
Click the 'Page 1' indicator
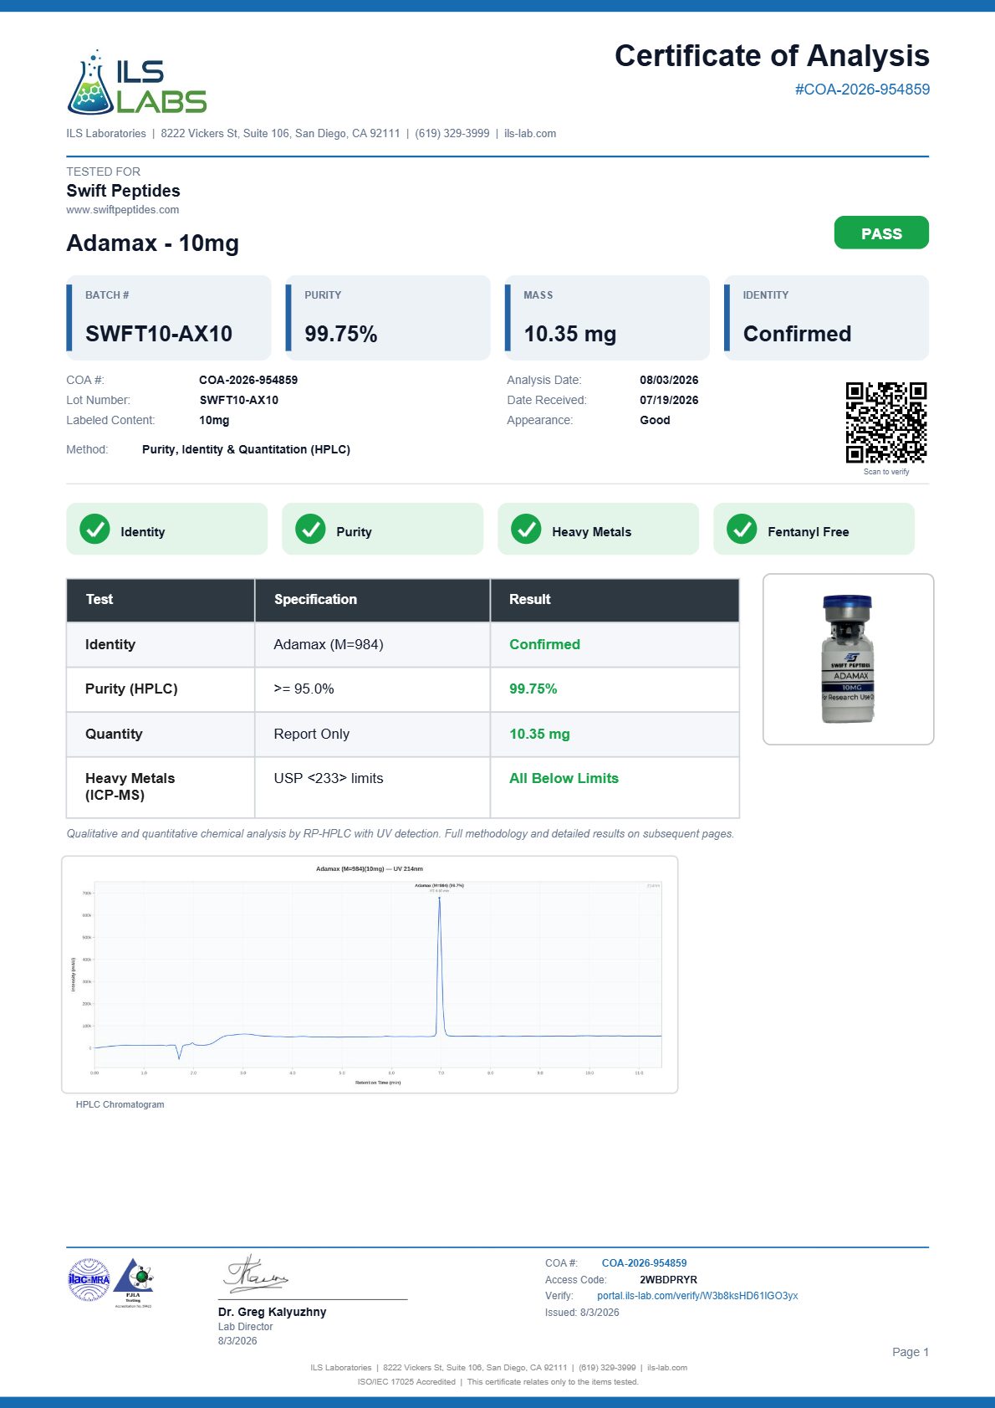tap(911, 1352)
